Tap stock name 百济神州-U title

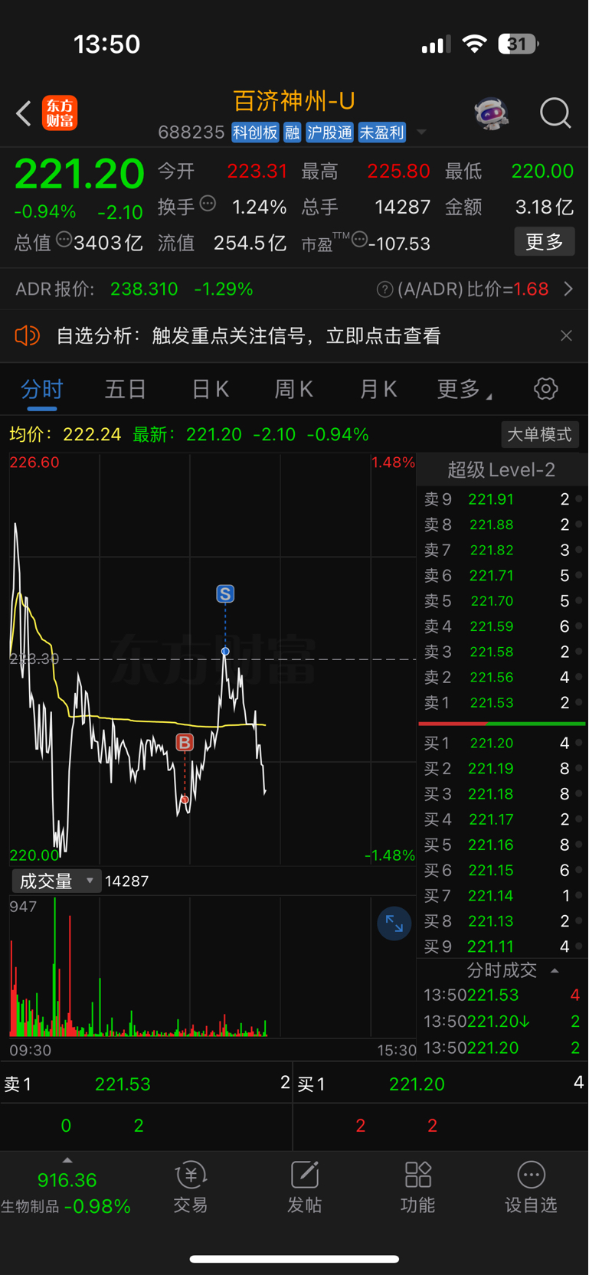[x=294, y=101]
